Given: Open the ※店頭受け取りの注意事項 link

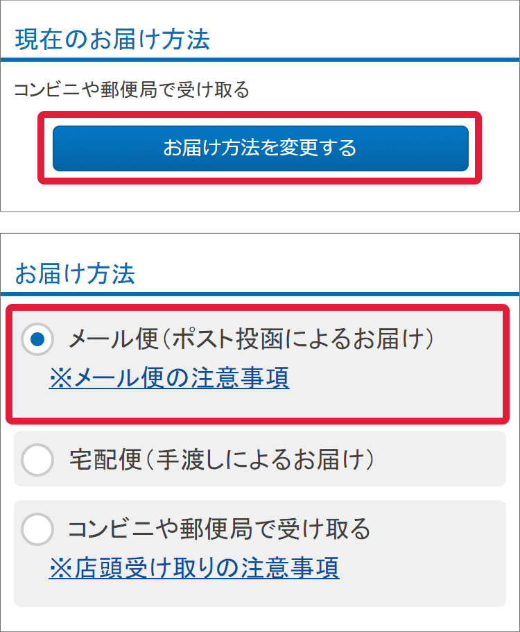Looking at the screenshot, I should pyautogui.click(x=194, y=568).
